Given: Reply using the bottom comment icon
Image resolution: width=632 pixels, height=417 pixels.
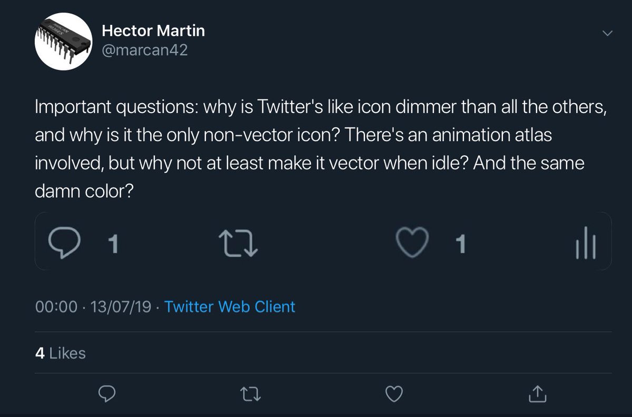Looking at the screenshot, I should tap(107, 393).
